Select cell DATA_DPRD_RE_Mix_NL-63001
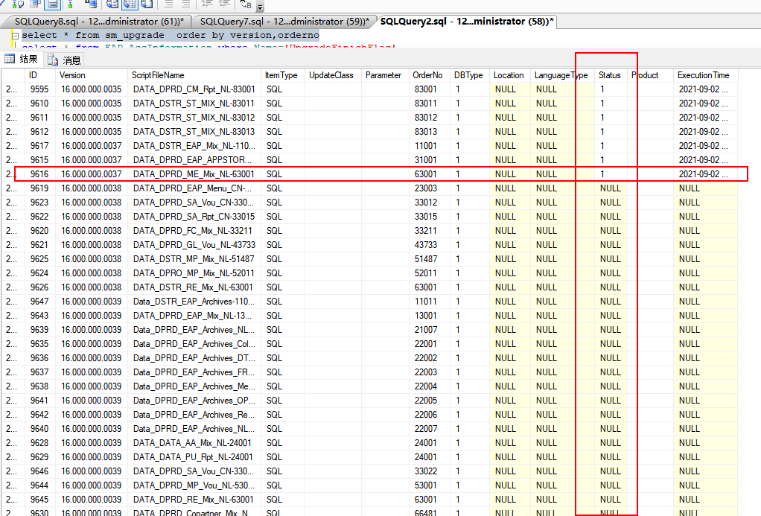 pos(194,500)
